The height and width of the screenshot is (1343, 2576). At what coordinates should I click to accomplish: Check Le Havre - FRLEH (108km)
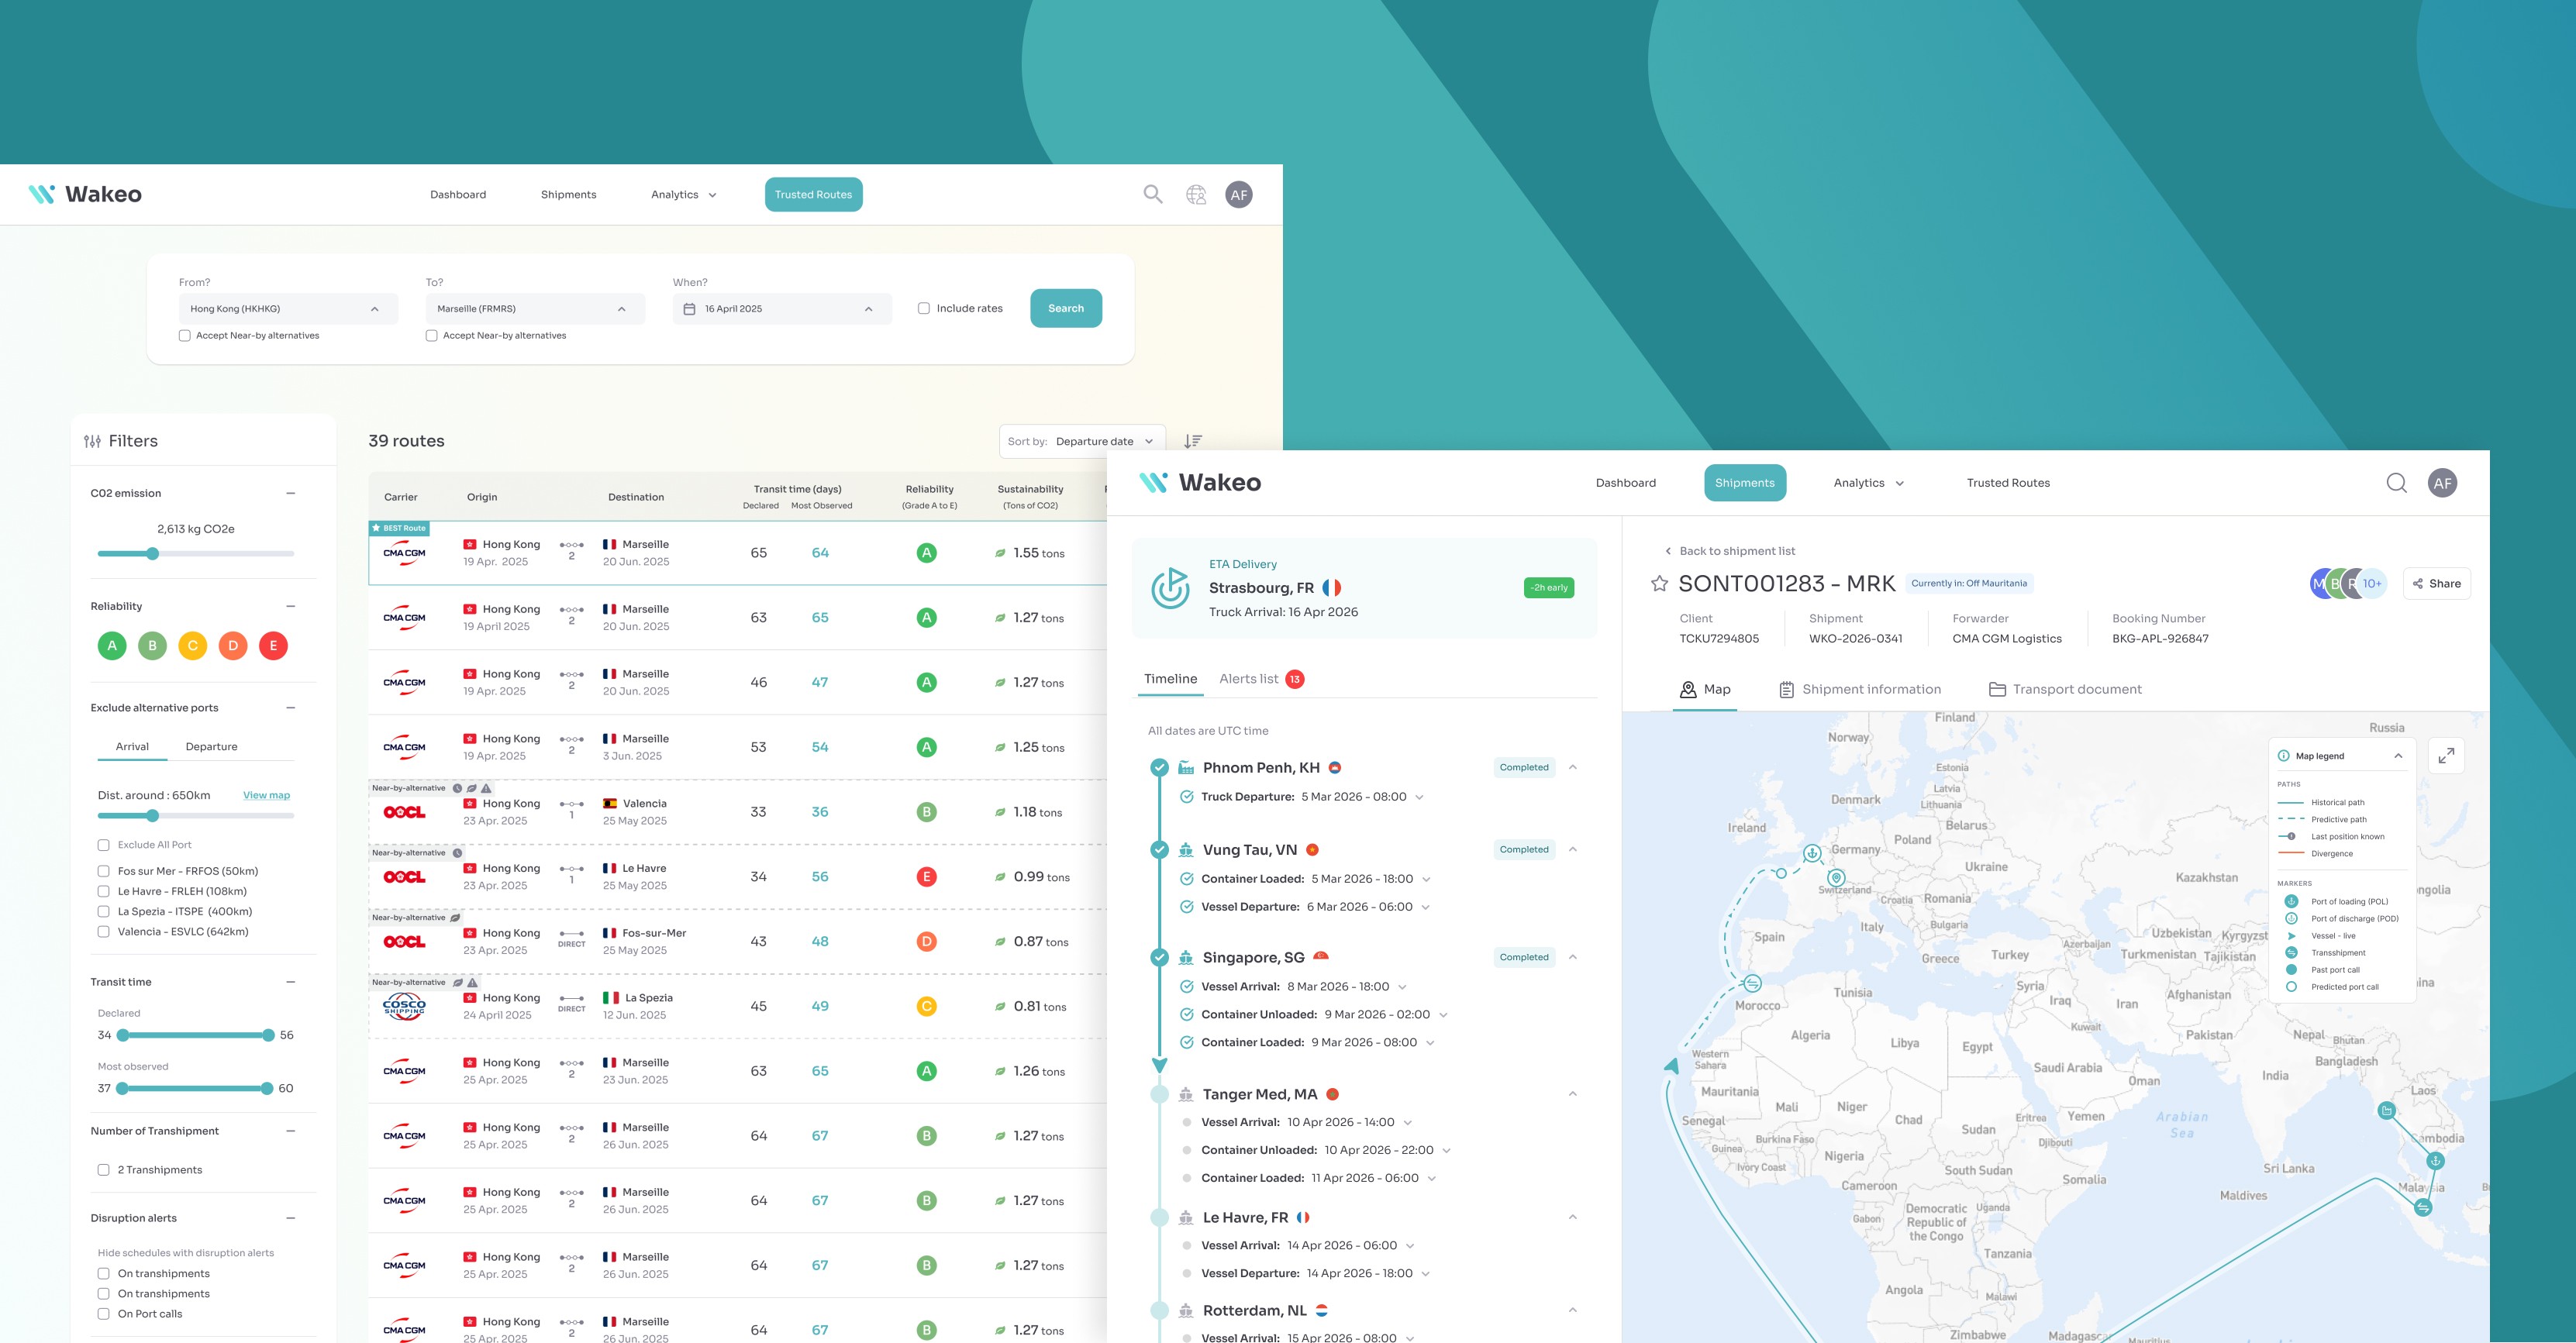click(x=103, y=891)
